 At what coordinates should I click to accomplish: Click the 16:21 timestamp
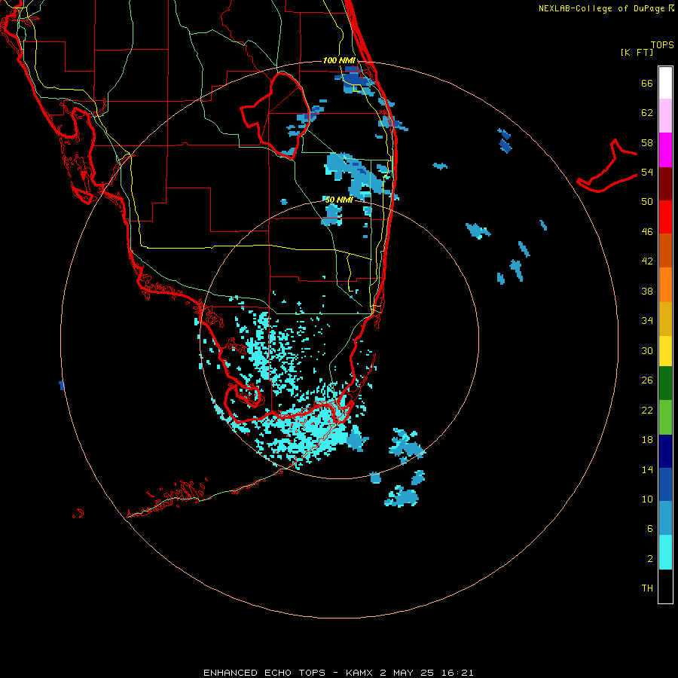pyautogui.click(x=457, y=673)
